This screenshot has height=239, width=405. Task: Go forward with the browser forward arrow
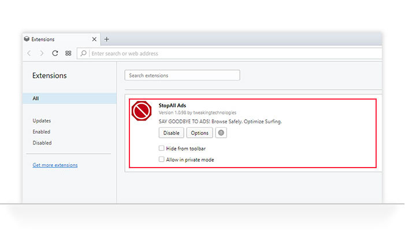coord(42,54)
